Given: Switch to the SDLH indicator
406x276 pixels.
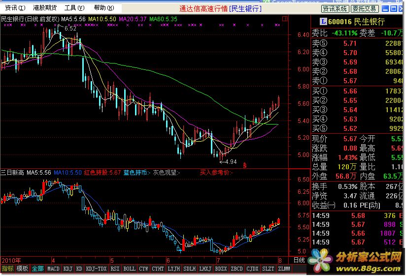Looking at the screenshot, I should coord(190,269).
